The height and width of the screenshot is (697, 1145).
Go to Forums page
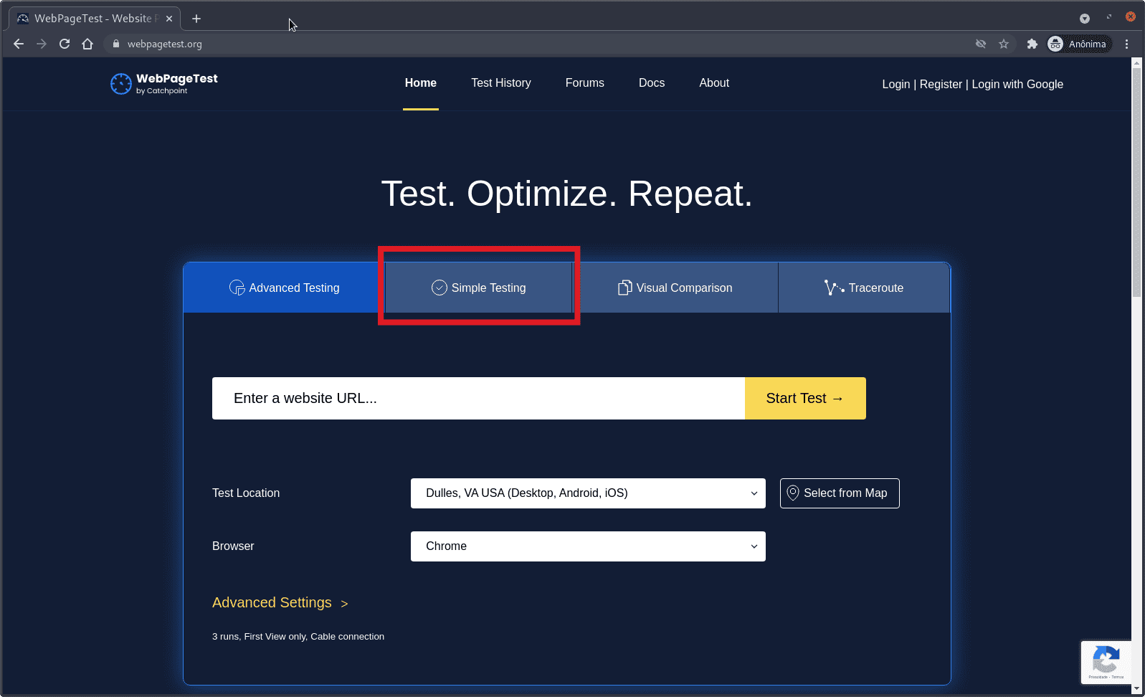click(585, 83)
